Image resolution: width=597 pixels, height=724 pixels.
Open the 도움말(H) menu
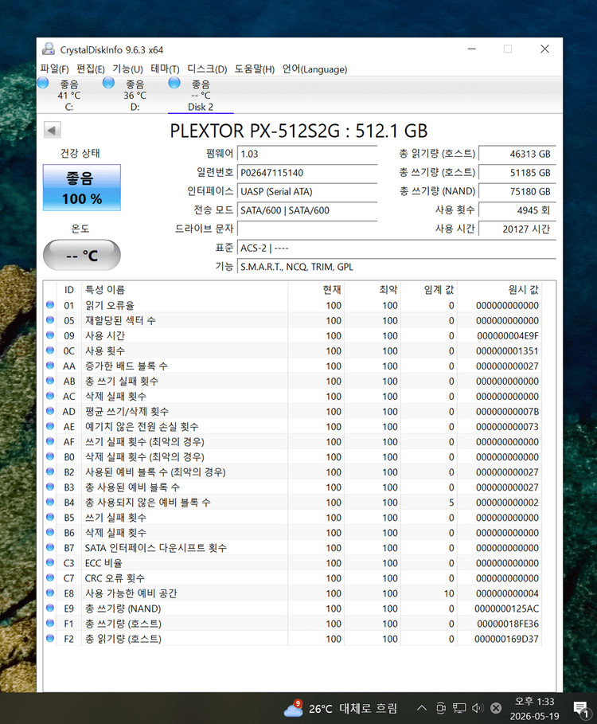point(255,68)
